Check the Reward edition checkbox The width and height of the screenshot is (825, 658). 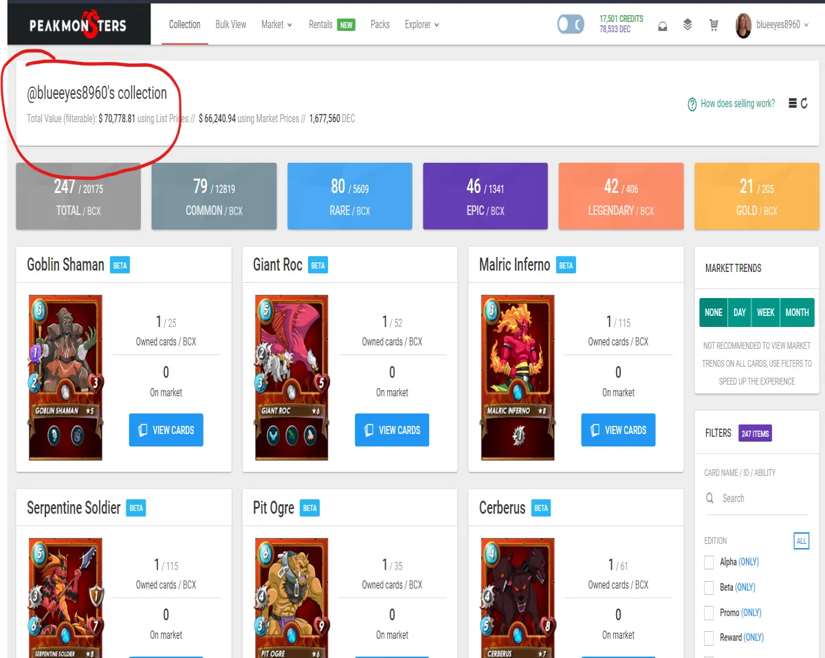tap(709, 637)
